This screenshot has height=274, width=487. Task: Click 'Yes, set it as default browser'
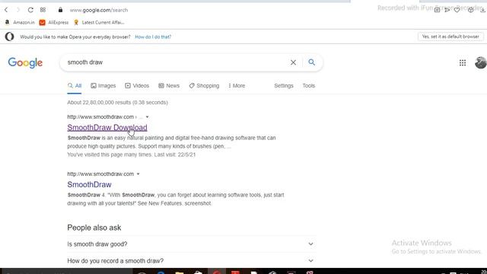click(x=450, y=37)
